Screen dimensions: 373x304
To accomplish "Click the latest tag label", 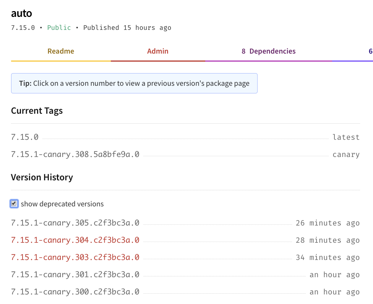I will click(x=346, y=137).
